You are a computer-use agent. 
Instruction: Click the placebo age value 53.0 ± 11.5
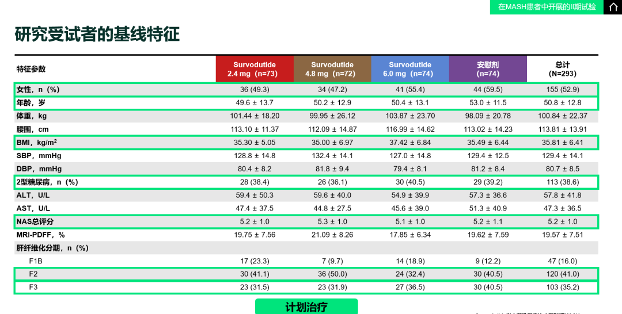coord(488,103)
